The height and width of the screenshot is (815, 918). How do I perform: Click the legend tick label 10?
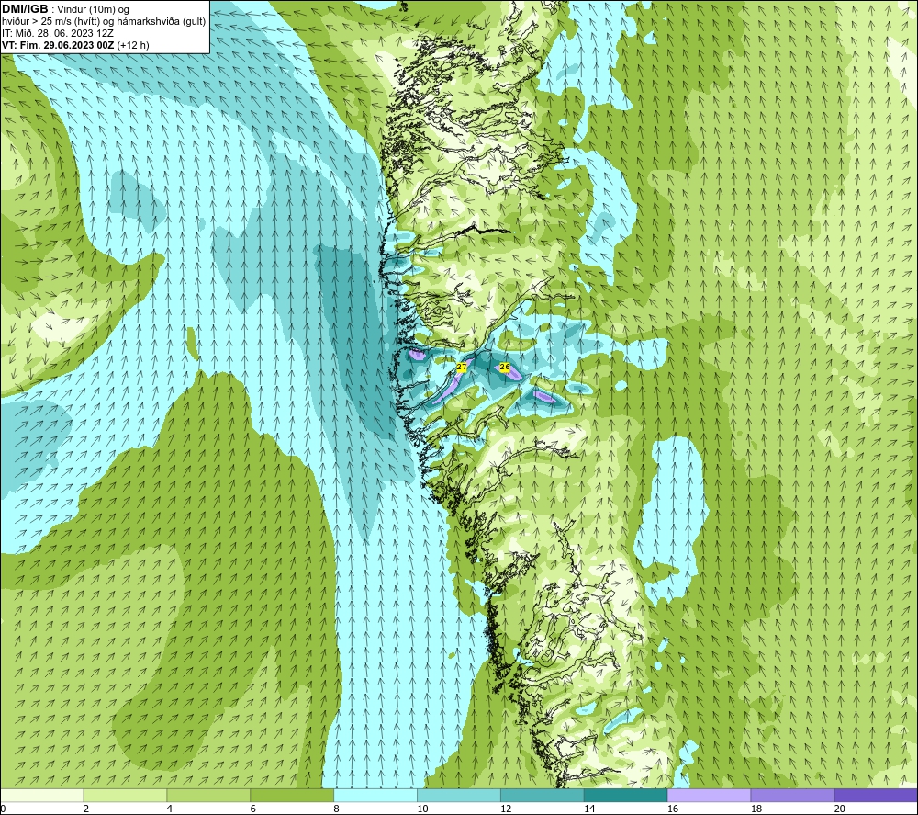click(x=422, y=809)
